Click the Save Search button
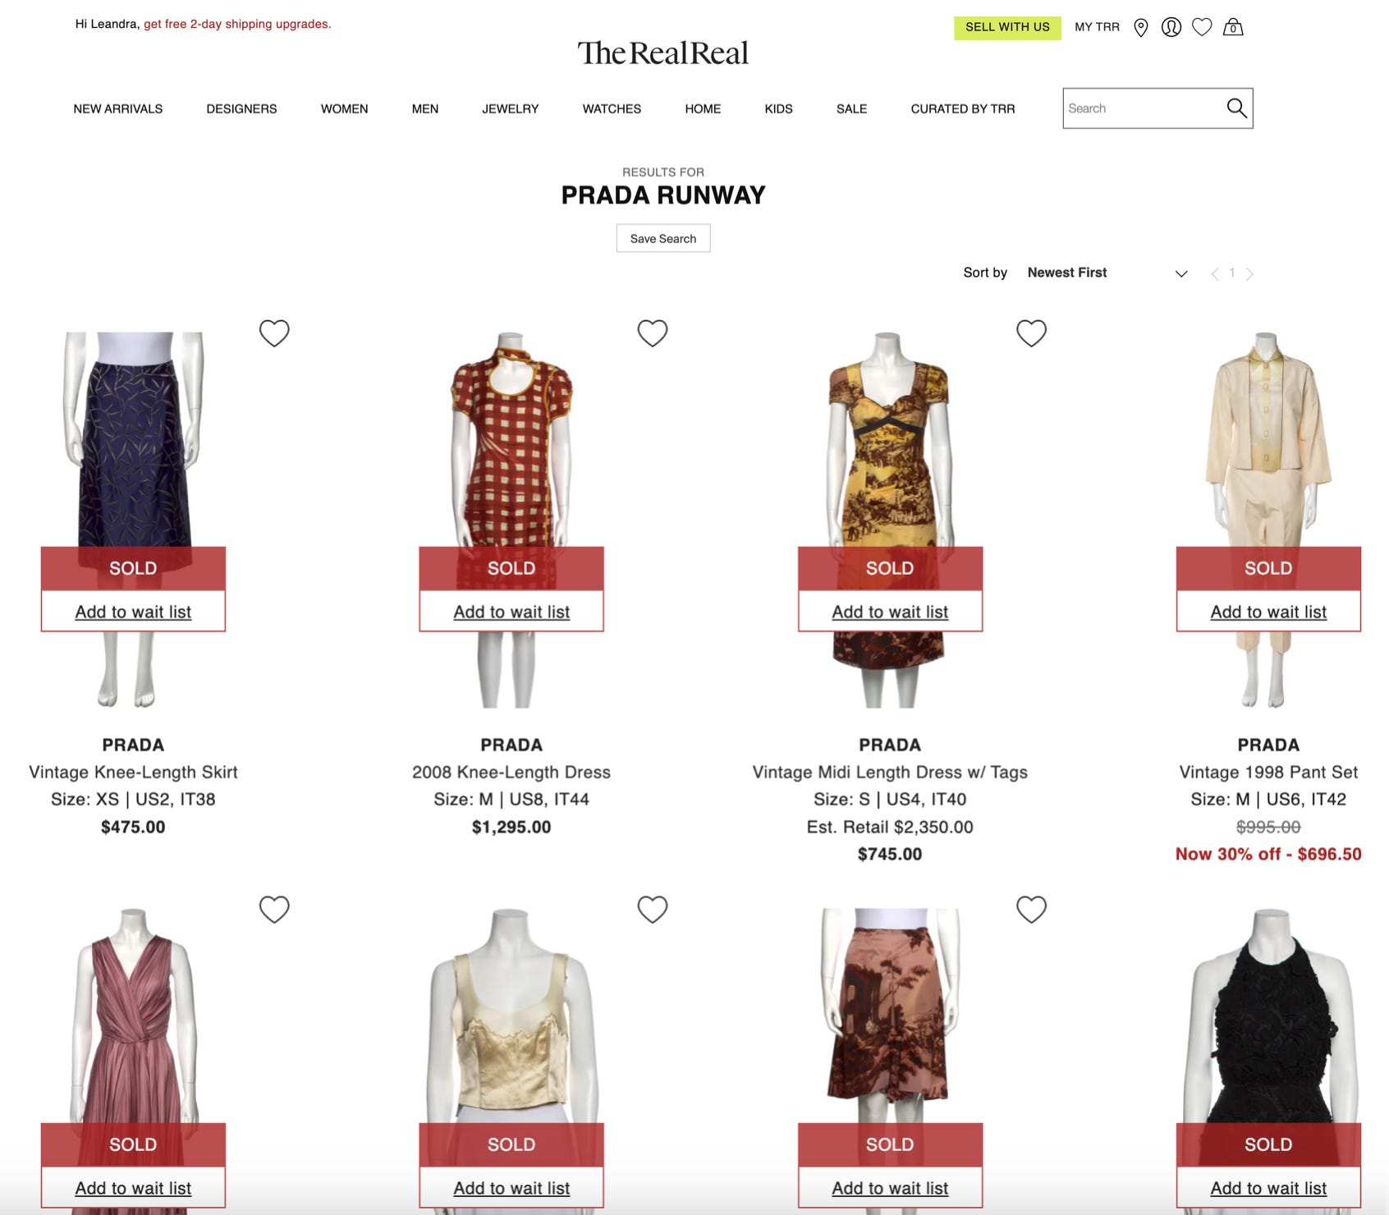 (x=663, y=238)
